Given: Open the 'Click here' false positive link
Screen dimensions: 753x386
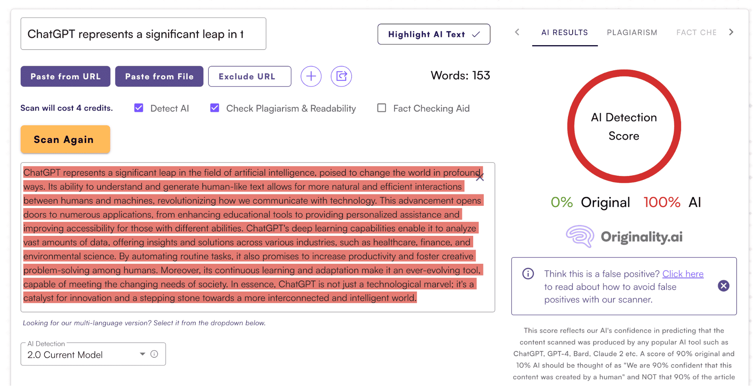Looking at the screenshot, I should (683, 274).
